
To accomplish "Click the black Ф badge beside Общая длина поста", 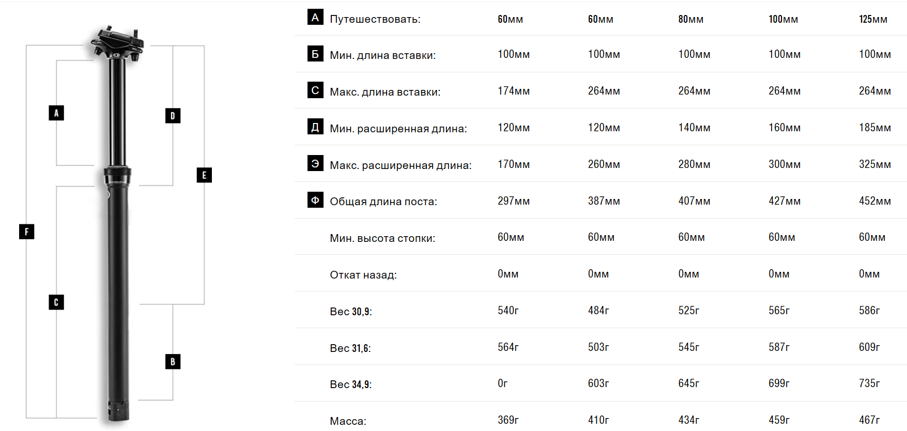I will 315,200.
